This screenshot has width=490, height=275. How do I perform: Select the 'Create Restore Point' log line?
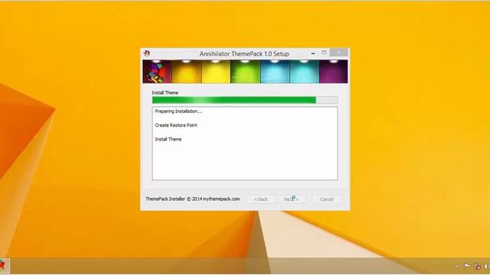click(176, 125)
